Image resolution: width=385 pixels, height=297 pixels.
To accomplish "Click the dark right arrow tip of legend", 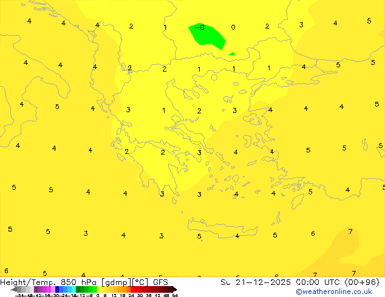I will (x=175, y=289).
